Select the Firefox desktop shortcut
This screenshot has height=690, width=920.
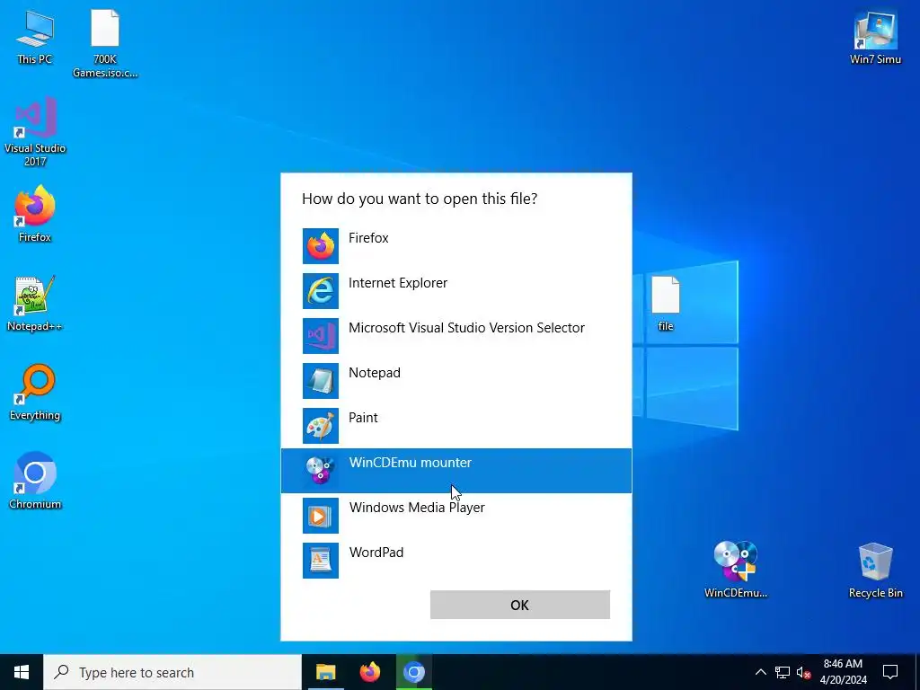click(x=35, y=214)
